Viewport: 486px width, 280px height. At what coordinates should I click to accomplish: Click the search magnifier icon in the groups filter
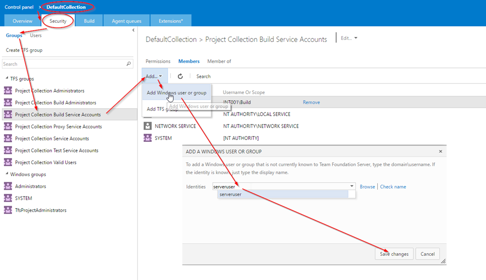(x=129, y=64)
